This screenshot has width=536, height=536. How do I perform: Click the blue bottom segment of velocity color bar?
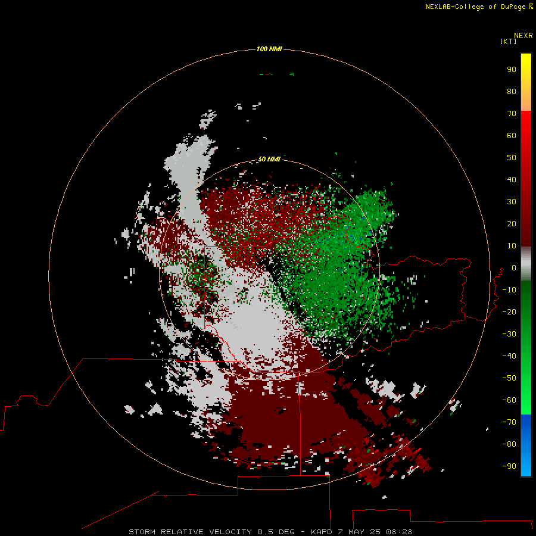[x=526, y=445]
